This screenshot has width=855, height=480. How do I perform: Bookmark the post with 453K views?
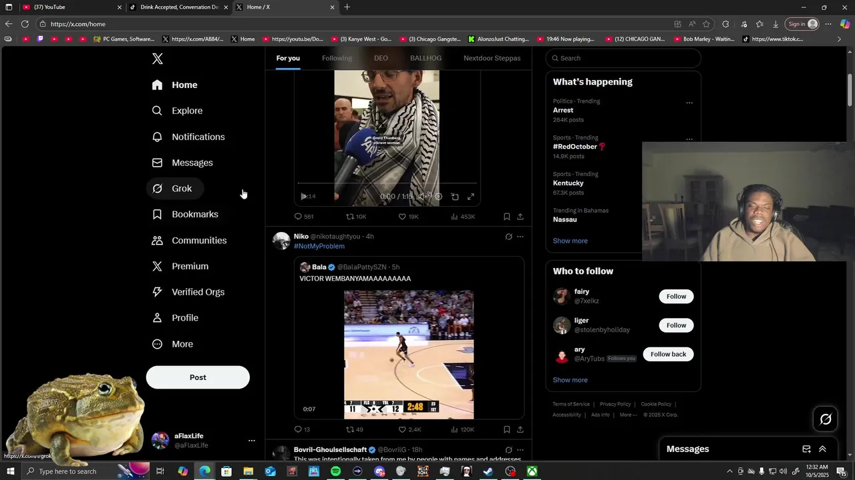coord(507,217)
